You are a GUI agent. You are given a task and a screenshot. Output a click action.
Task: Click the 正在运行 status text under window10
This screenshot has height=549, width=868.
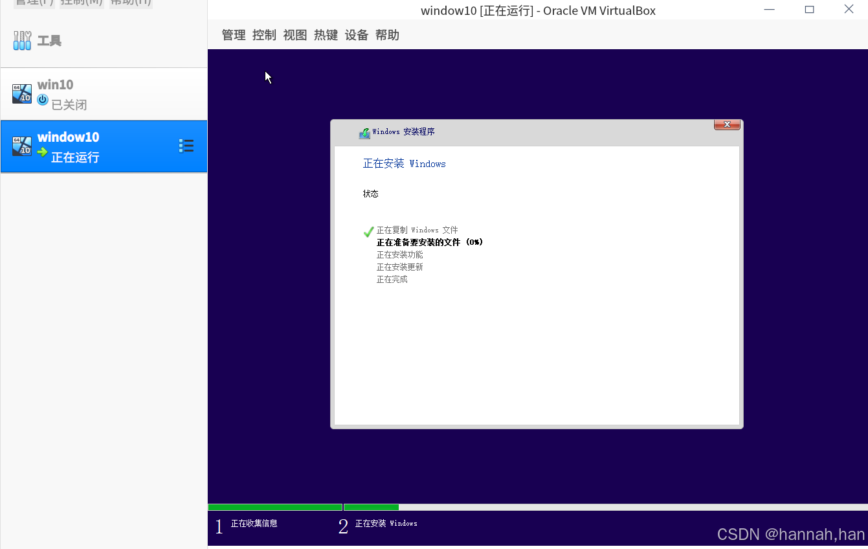[75, 157]
